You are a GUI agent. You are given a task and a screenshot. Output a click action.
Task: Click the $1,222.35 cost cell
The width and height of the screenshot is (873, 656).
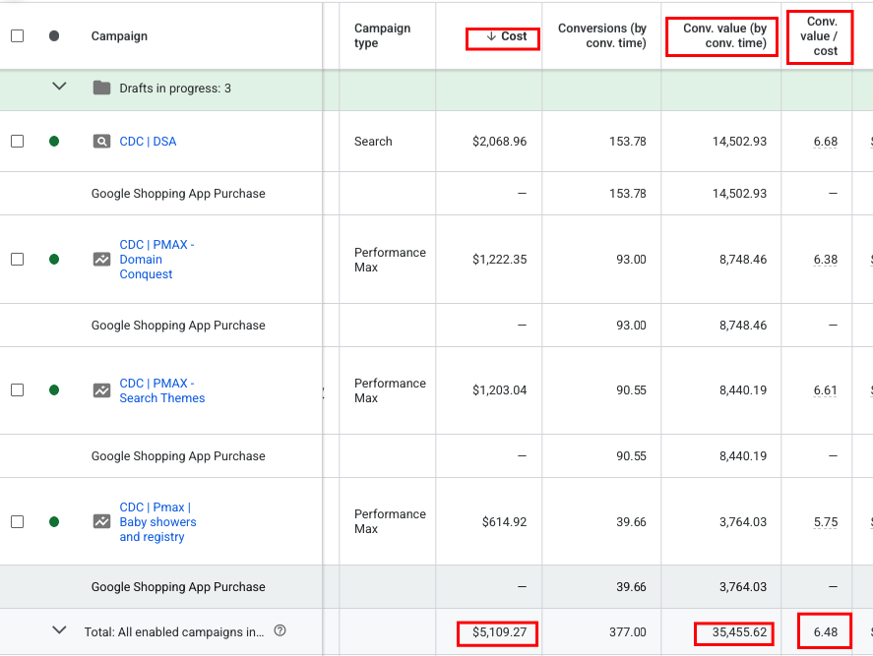[499, 260]
